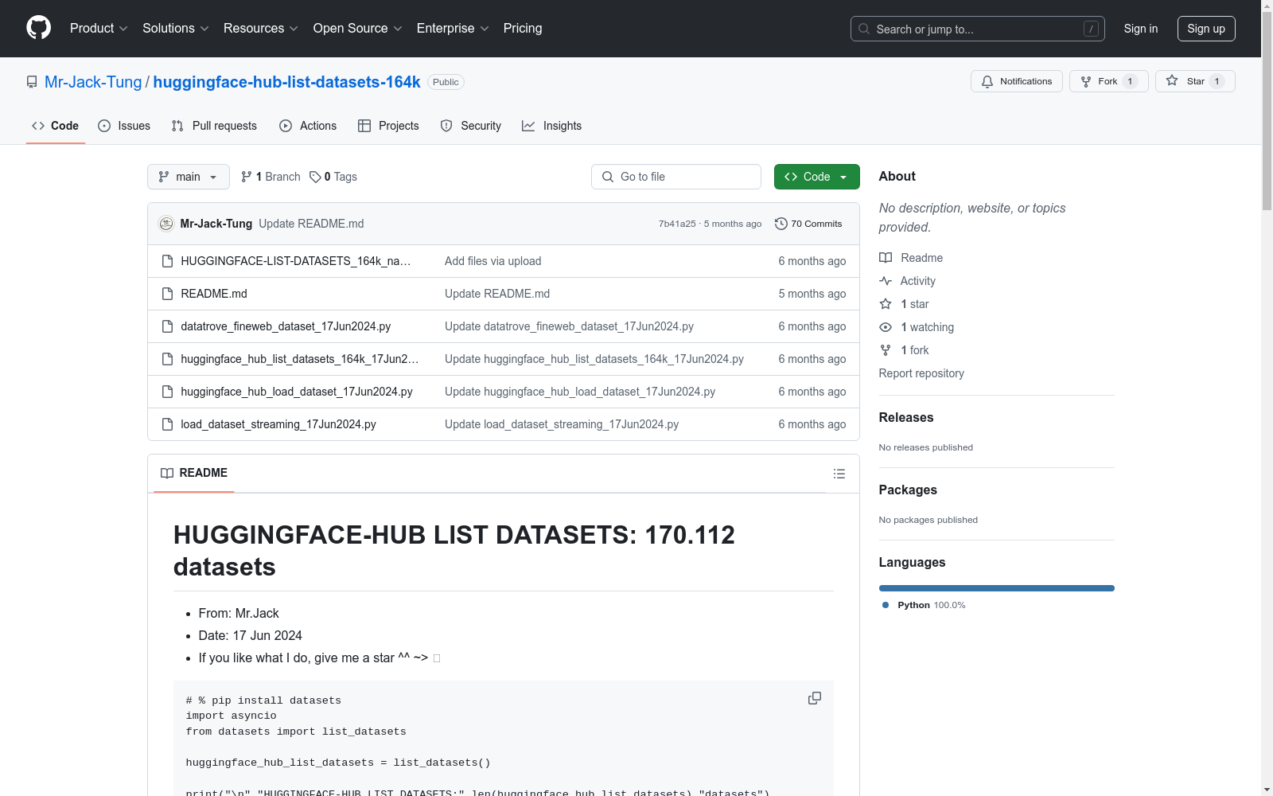Expand the Resources menu

pyautogui.click(x=261, y=29)
